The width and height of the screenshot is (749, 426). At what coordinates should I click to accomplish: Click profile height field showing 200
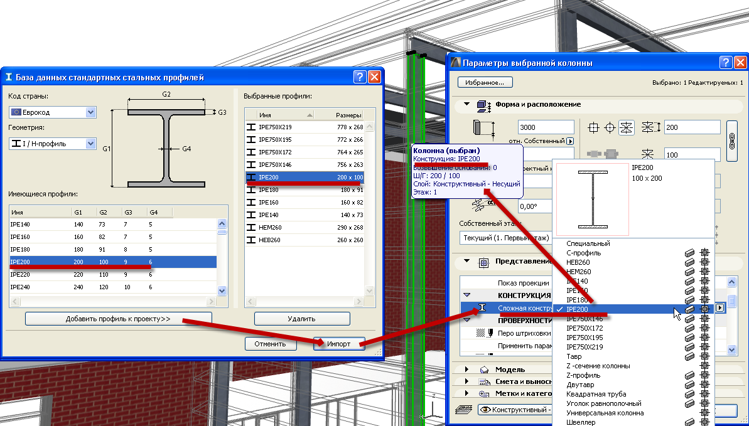pyautogui.click(x=692, y=127)
